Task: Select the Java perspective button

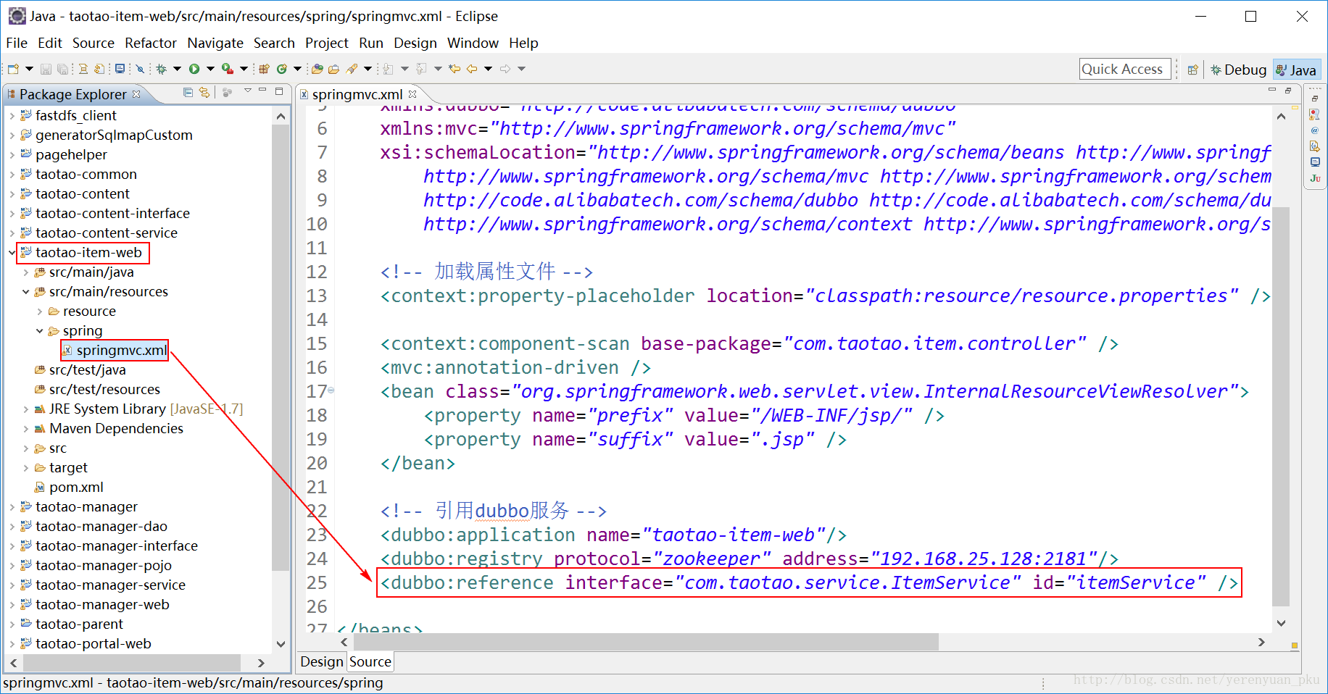Action: (x=1296, y=70)
